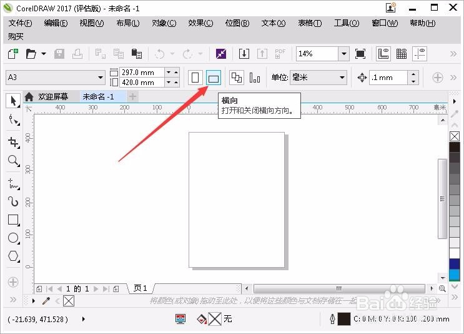Switch to the 欢迎屏幕 tab
464x334 pixels.
click(x=53, y=96)
